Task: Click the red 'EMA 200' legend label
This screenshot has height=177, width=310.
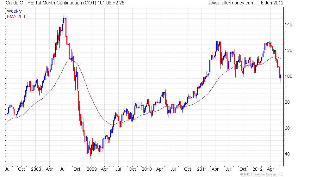Action: point(16,16)
